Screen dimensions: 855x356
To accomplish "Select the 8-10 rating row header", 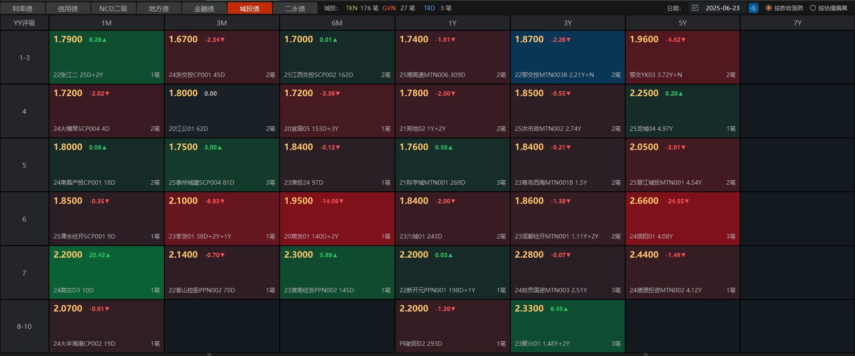I will [24, 326].
